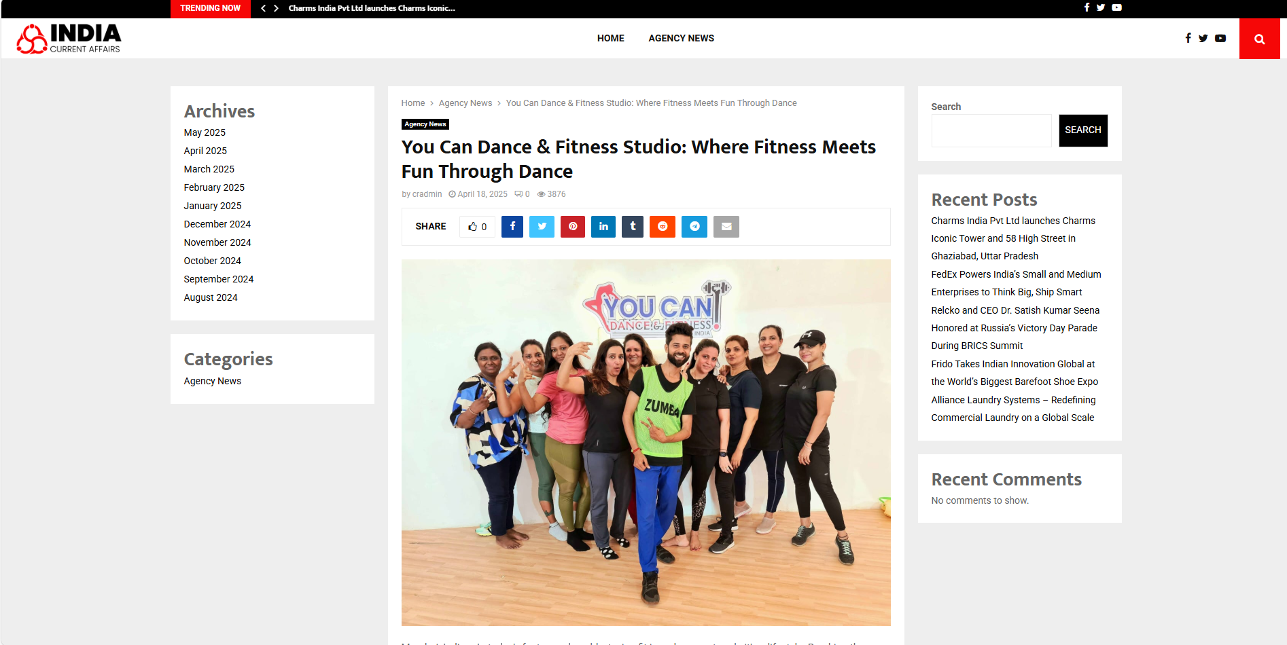Screen dimensions: 1287x645
Task: Share article on Facebook
Action: tap(512, 227)
